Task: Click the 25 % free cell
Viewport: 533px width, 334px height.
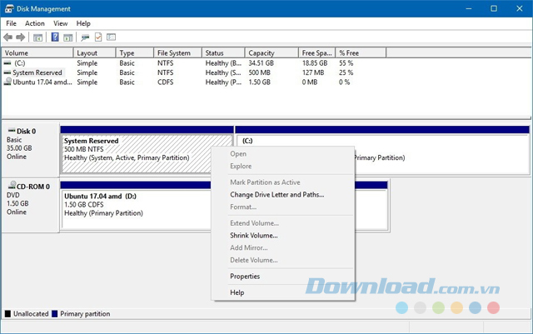Action: point(346,72)
